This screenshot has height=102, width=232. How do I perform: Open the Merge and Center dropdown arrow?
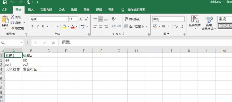click(x=147, y=27)
